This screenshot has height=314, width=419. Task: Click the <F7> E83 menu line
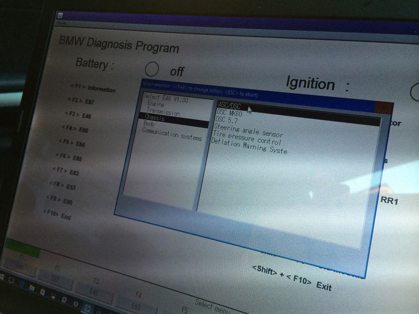66,171
